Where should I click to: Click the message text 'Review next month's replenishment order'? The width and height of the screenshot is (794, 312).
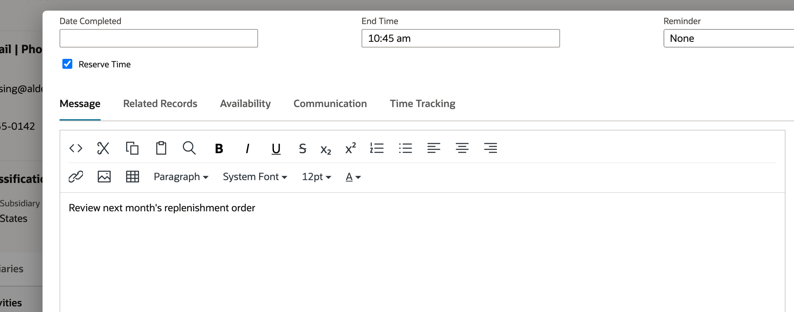point(162,208)
